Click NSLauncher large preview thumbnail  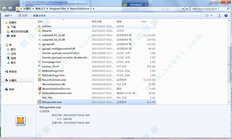tap(20, 121)
